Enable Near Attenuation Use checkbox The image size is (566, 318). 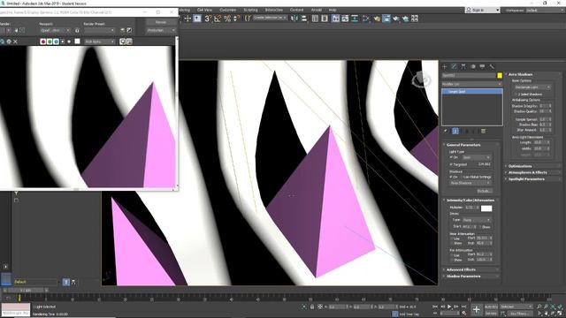click(452, 238)
